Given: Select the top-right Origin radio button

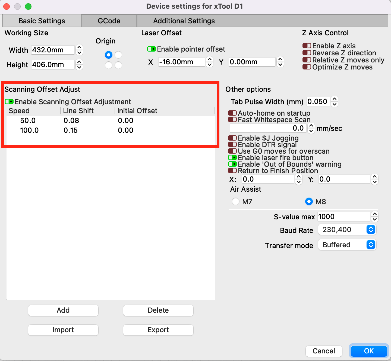Looking at the screenshot, I should point(118,55).
